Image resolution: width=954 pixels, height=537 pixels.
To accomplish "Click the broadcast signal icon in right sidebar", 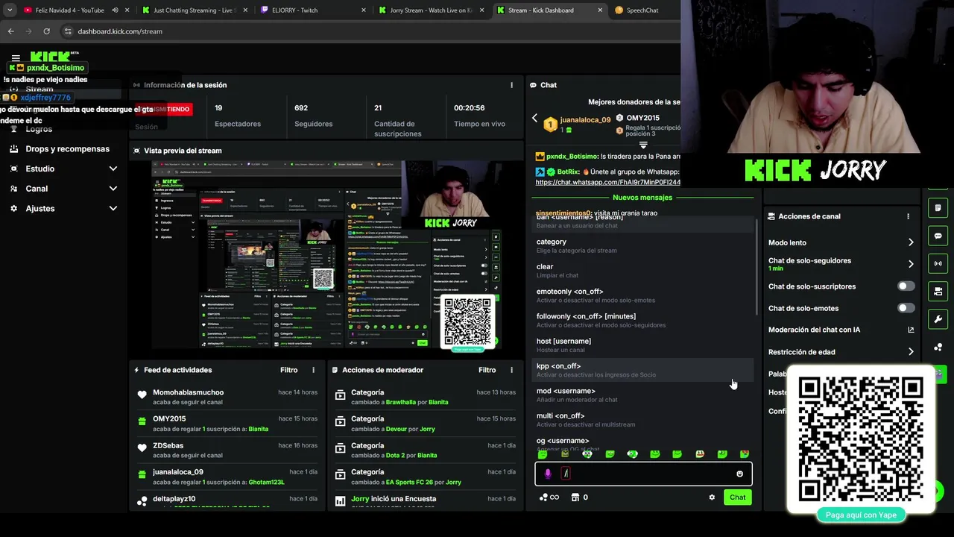I will [x=938, y=263].
